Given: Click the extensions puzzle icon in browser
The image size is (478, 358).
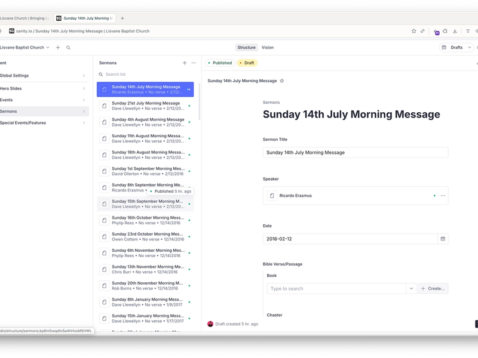Looking at the screenshot, I should tap(445, 31).
